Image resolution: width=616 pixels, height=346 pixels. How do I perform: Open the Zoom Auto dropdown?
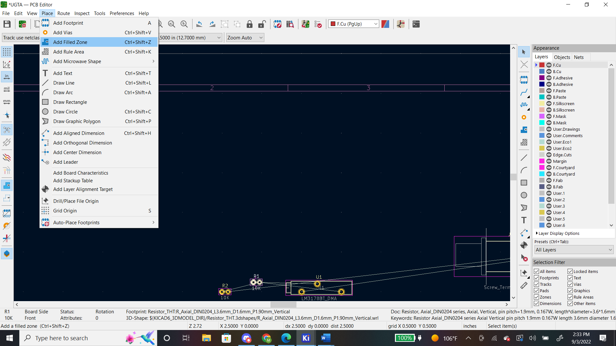coord(245,38)
